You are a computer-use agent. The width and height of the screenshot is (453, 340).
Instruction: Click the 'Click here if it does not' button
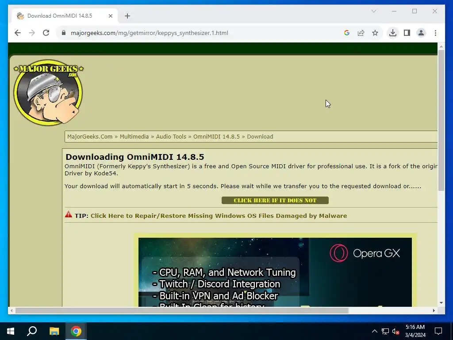(275, 201)
